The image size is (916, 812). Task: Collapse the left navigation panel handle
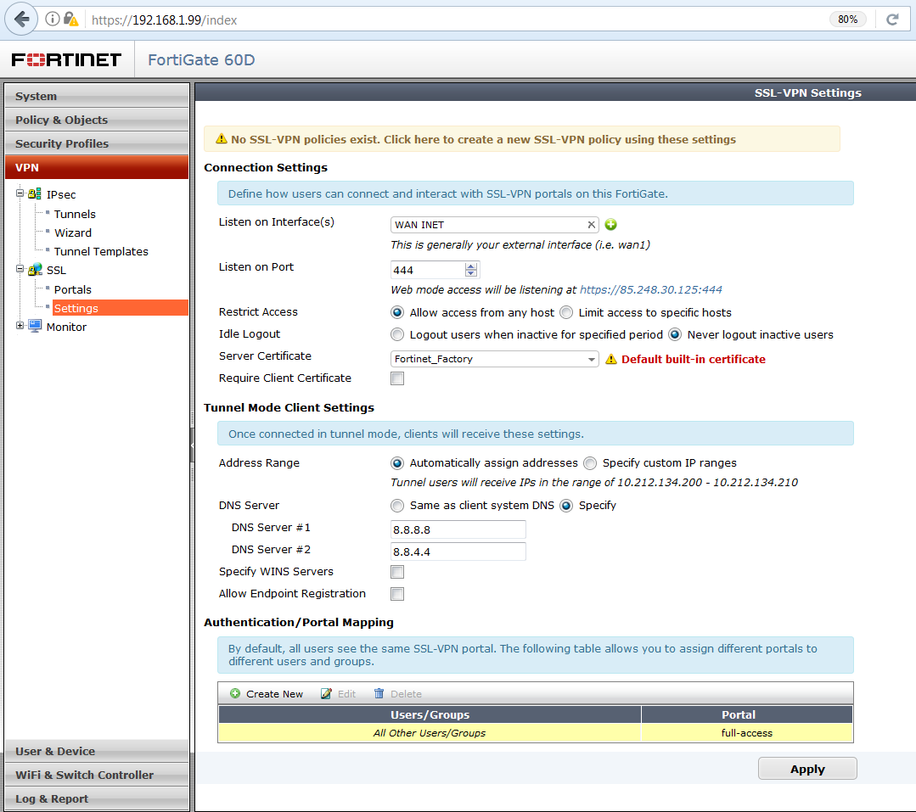coord(192,446)
